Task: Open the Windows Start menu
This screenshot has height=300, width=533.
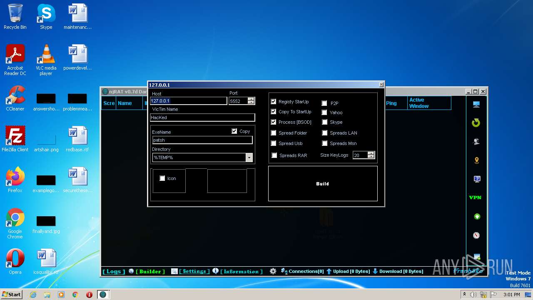Action: coord(11,295)
